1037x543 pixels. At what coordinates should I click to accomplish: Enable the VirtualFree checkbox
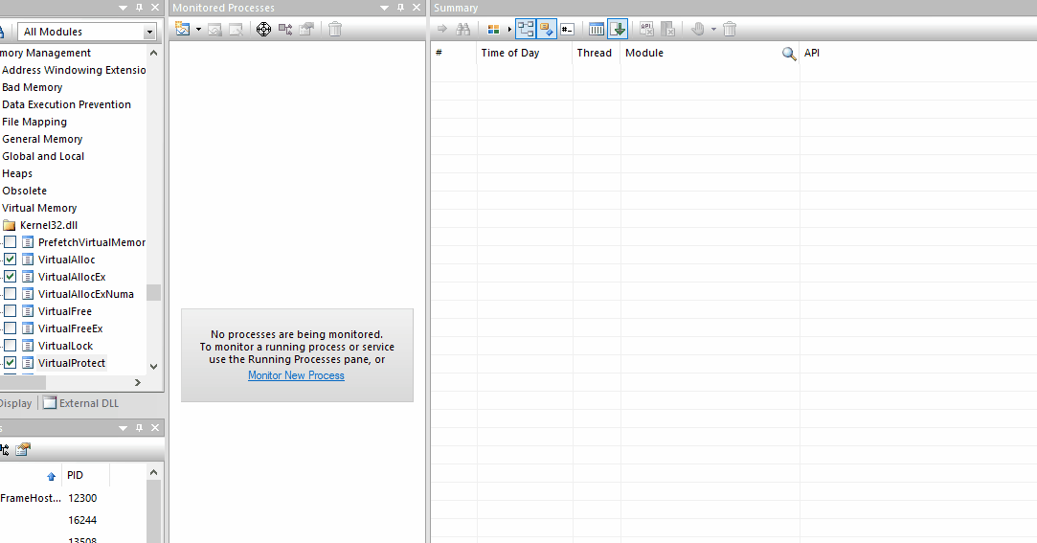[x=10, y=311]
